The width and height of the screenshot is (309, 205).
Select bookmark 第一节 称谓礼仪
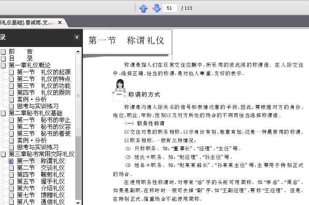pos(41,161)
